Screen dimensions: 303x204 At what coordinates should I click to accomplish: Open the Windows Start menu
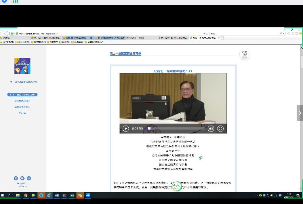click(x=3, y=195)
